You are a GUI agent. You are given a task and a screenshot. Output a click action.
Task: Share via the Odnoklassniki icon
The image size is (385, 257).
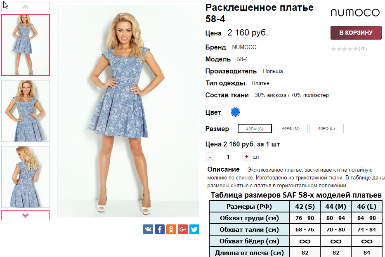pyautogui.click(x=171, y=229)
